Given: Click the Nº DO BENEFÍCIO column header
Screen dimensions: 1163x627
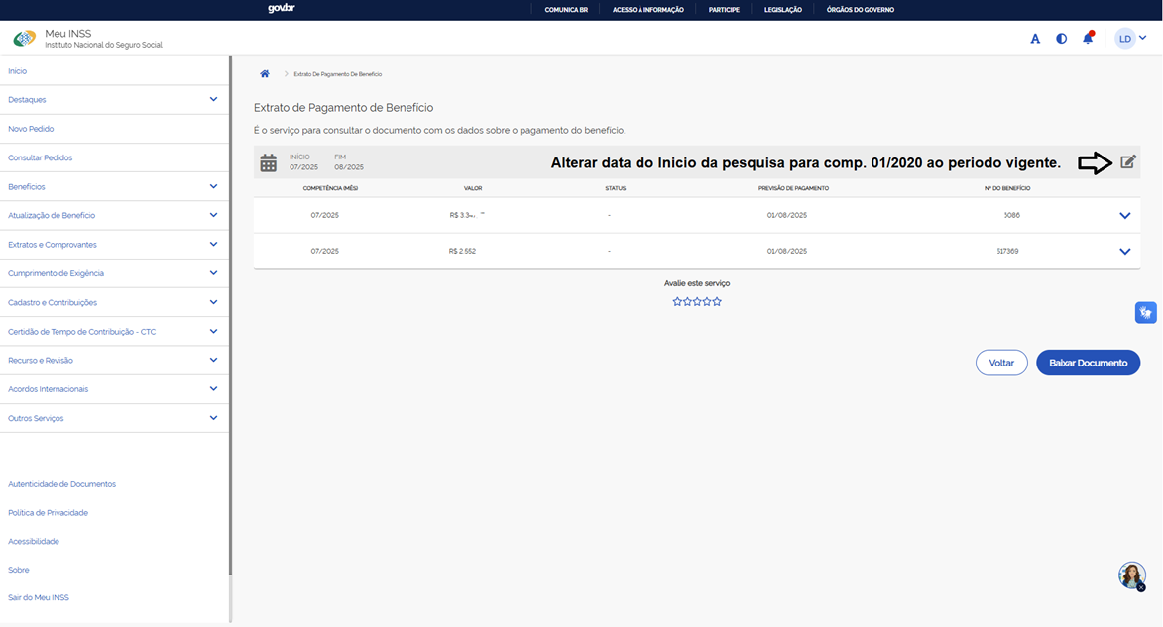Looking at the screenshot, I should pos(1007,188).
